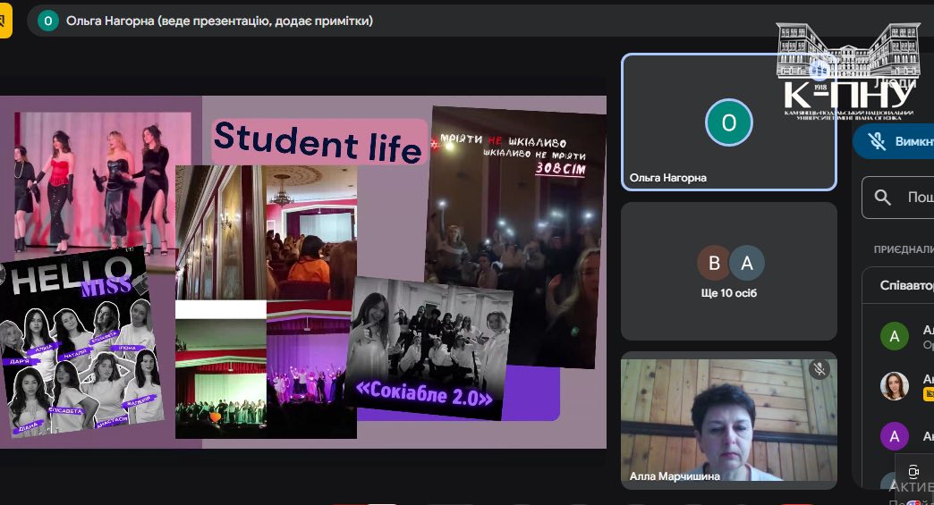Click the camera icon at the lower right
Image resolution: width=934 pixels, height=505 pixels.
tap(913, 472)
